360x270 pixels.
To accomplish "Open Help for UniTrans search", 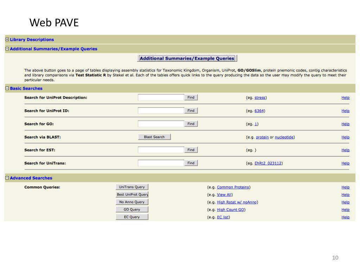I will (x=345, y=163).
